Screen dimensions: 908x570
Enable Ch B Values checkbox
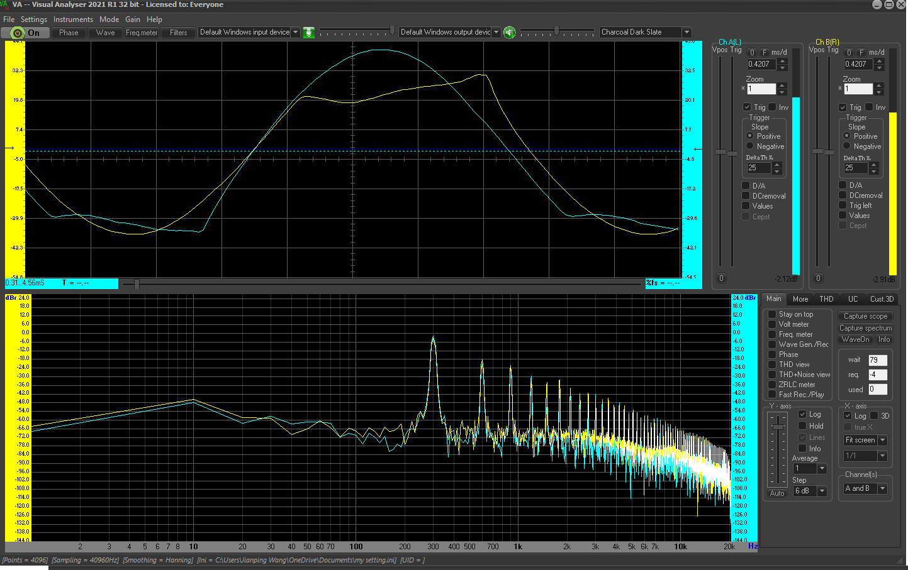tap(843, 216)
